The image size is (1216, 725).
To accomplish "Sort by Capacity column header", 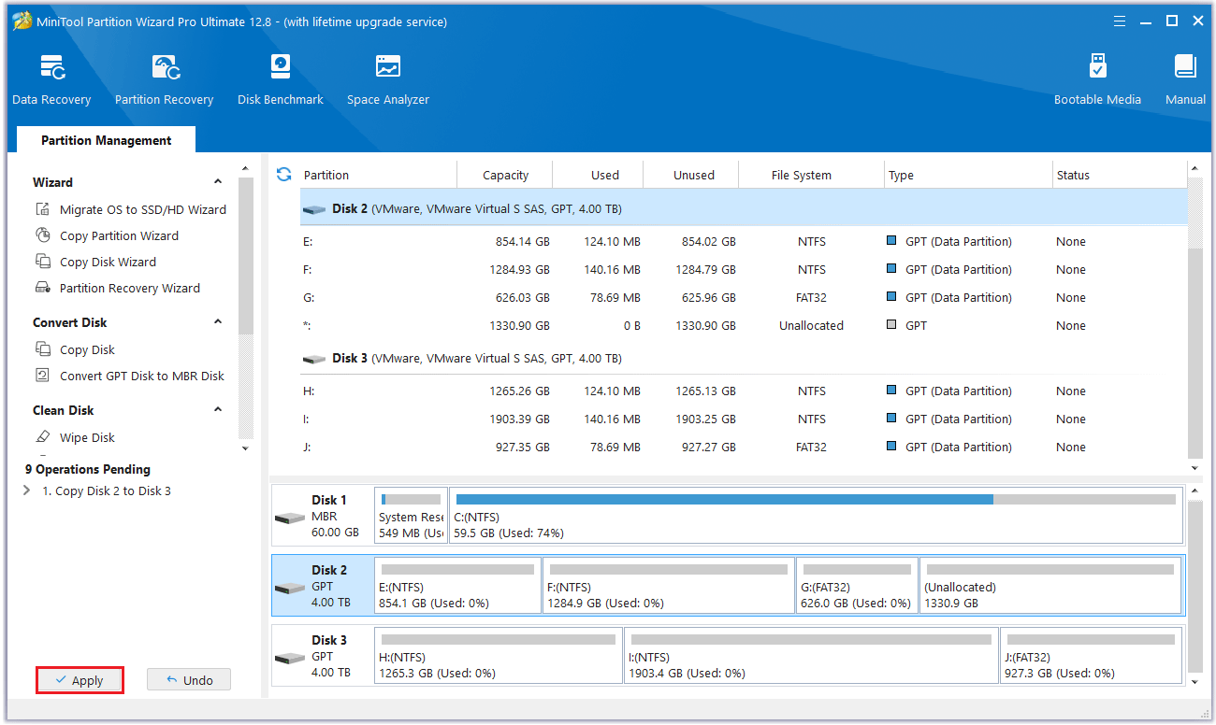I will 505,175.
